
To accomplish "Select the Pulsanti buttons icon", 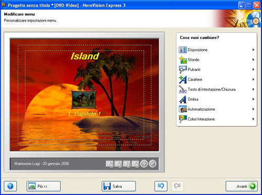I will [x=183, y=70].
